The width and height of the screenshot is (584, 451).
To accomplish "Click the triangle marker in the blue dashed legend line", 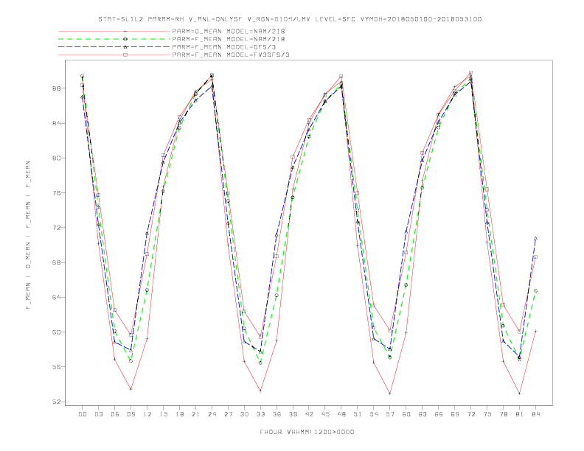I will pyautogui.click(x=125, y=47).
